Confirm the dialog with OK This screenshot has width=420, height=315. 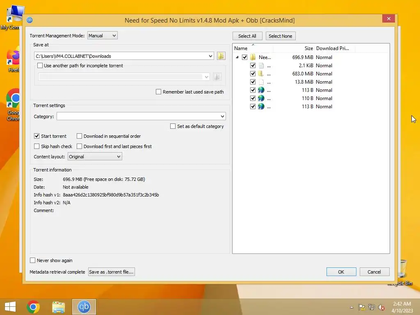(x=341, y=272)
